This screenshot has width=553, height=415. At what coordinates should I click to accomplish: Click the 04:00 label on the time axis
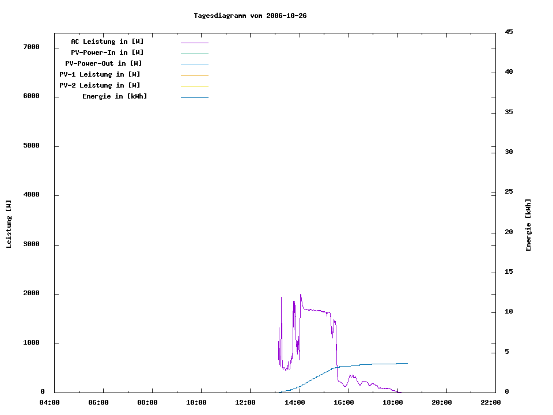pos(50,403)
